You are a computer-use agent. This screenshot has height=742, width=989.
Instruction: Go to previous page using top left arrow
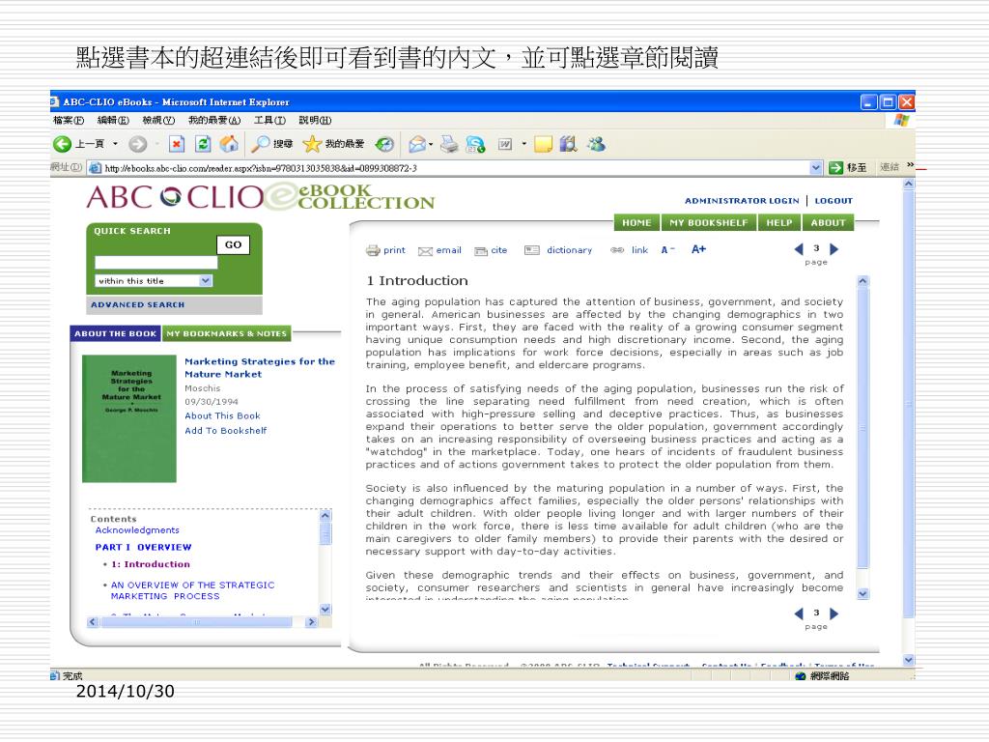[799, 249]
